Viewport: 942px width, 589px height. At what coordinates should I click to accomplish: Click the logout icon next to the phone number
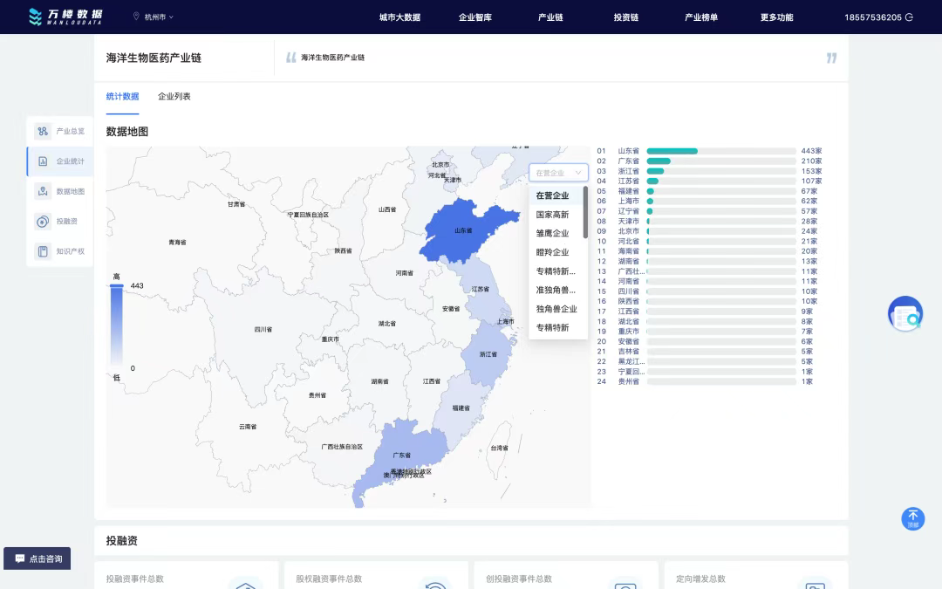click(x=909, y=17)
